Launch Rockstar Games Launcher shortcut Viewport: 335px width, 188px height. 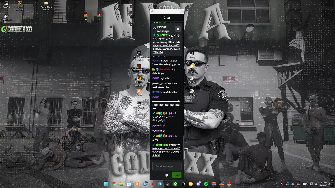pyautogui.click(x=139, y=81)
